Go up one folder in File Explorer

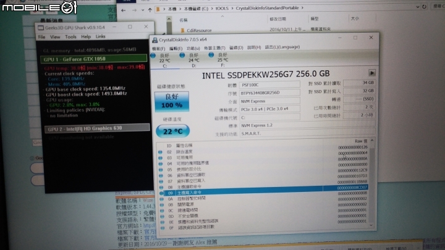150,10
